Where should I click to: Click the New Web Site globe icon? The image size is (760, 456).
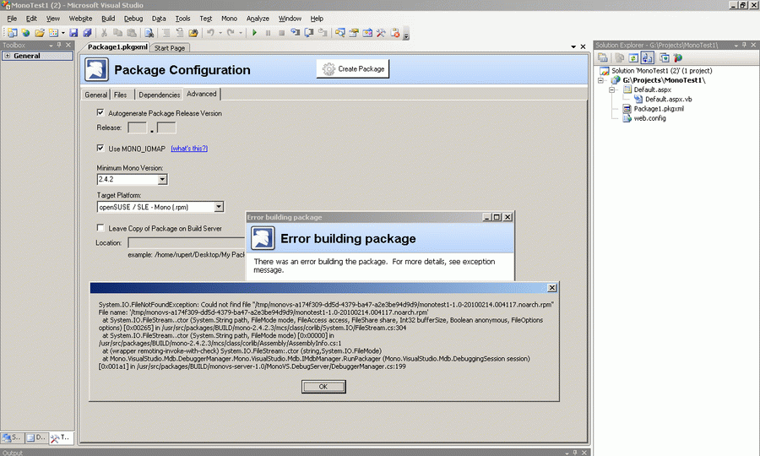25,33
